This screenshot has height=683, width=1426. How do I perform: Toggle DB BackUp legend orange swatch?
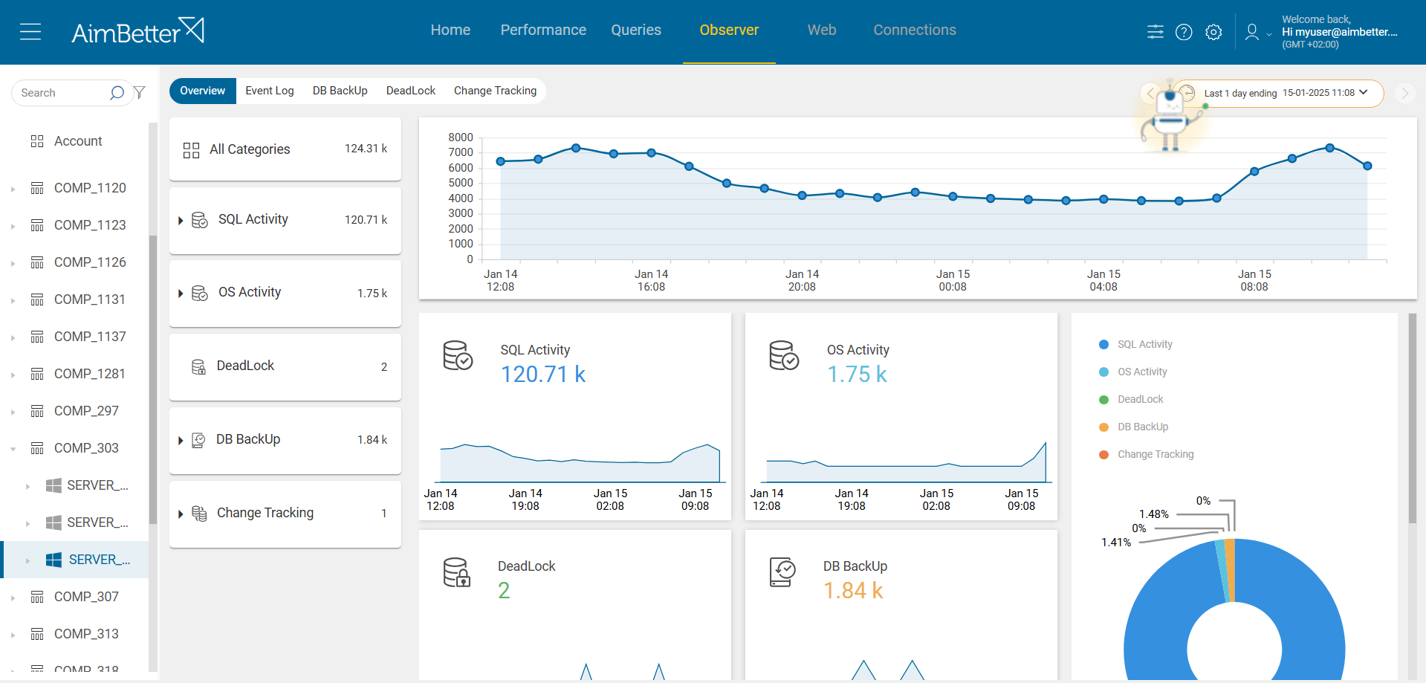(x=1103, y=427)
